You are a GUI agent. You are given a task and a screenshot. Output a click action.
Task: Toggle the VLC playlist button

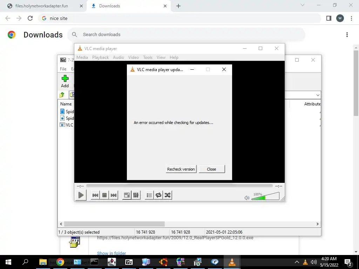[x=149, y=195]
